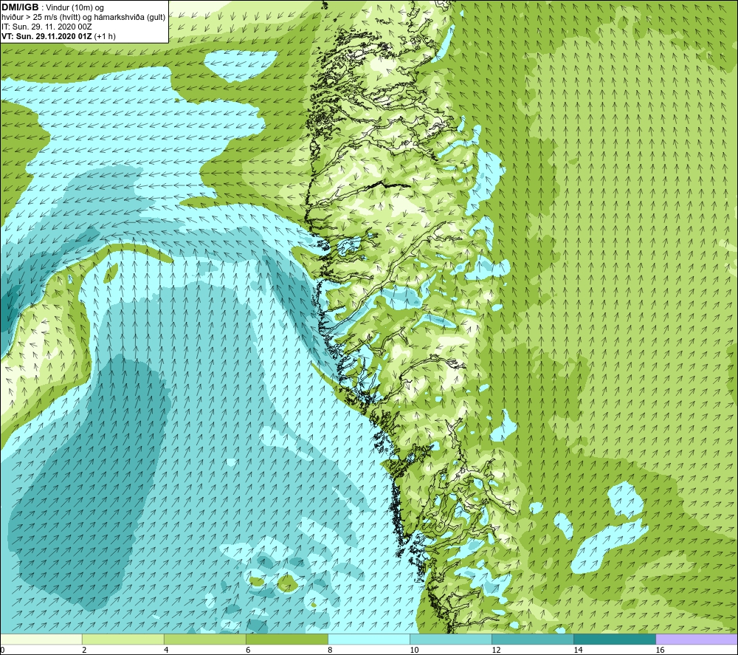This screenshot has width=738, height=655.
Task: Click the scale label "12"
Action: 496,651
